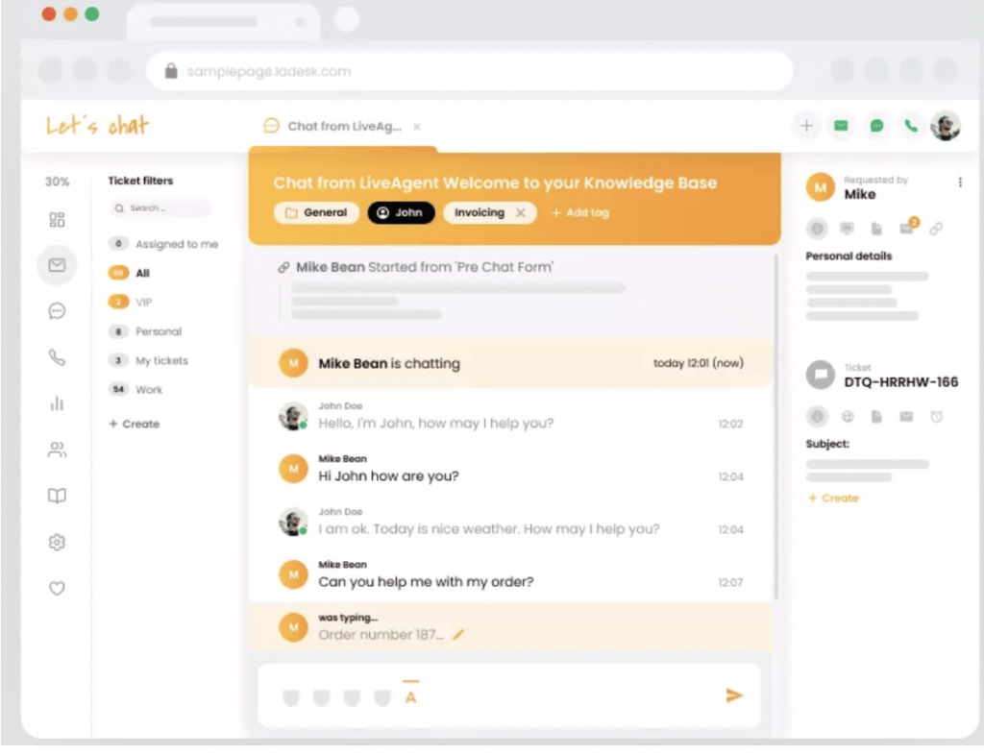Click the Mike requester avatar in right panel
Image resolution: width=984 pixels, height=755 pixels.
(x=821, y=187)
